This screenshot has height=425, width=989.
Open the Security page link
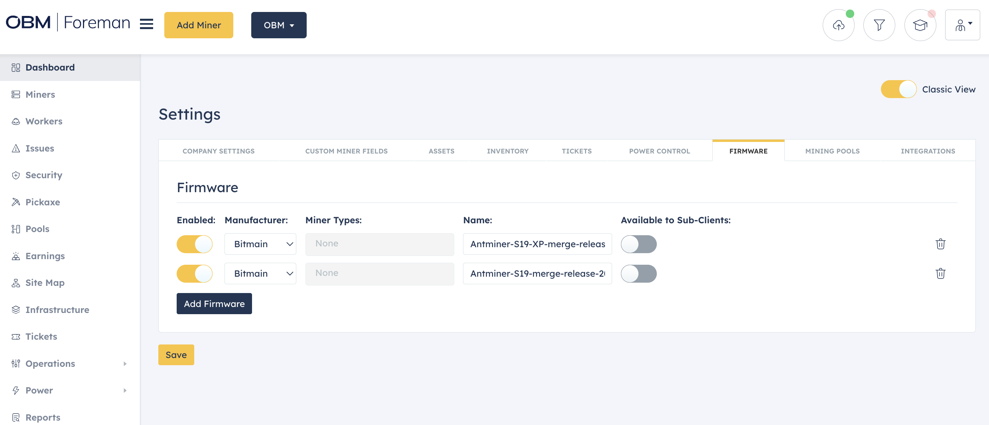(x=44, y=175)
